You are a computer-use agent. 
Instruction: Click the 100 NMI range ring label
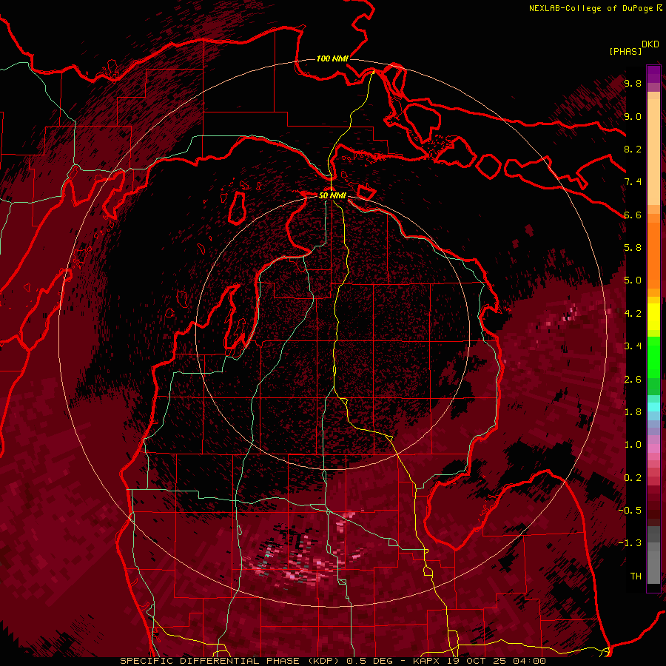(x=332, y=58)
